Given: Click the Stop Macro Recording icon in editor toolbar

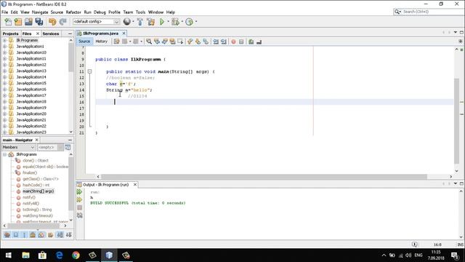Looking at the screenshot, I should tap(241, 41).
